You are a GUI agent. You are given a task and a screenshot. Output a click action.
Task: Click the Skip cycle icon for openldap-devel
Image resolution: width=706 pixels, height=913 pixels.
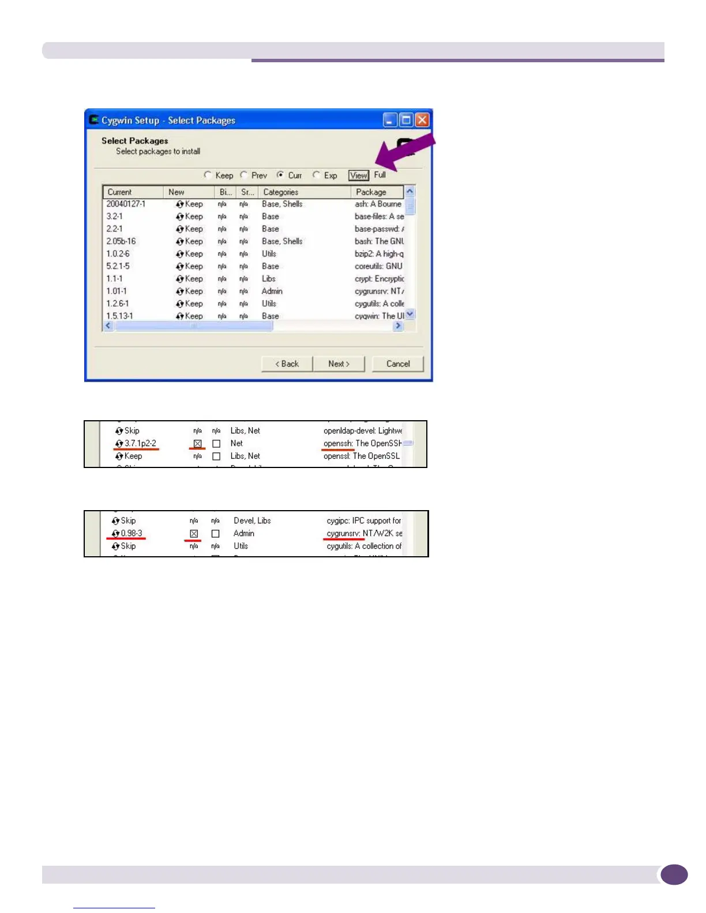119,431
